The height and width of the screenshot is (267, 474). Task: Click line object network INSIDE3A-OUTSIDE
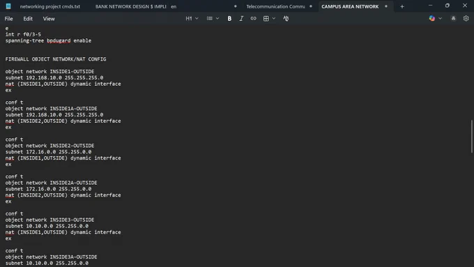(51, 257)
